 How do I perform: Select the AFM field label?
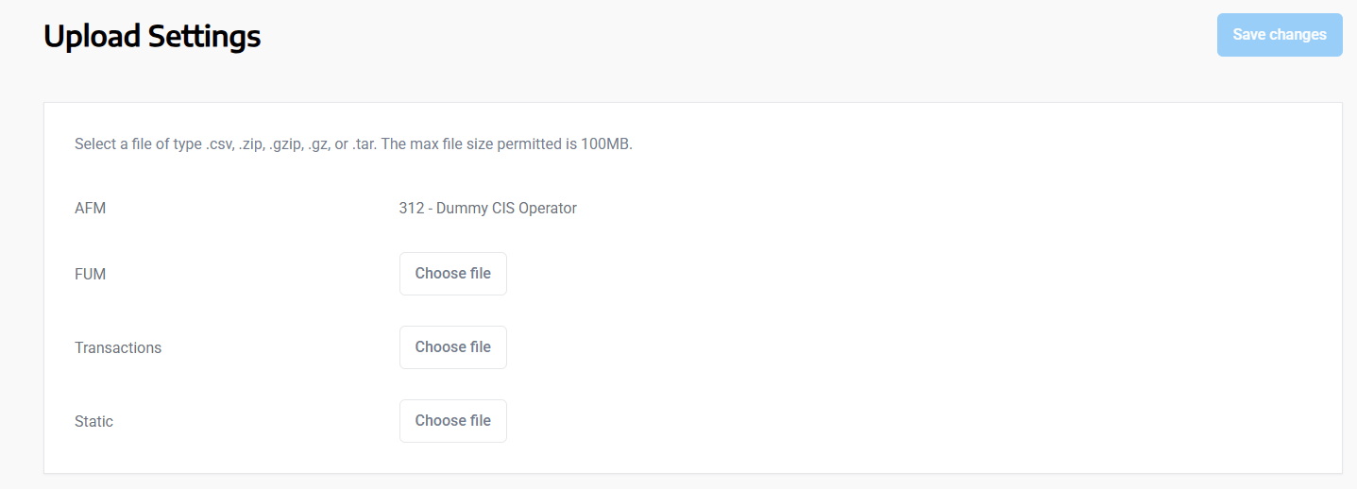pos(90,209)
